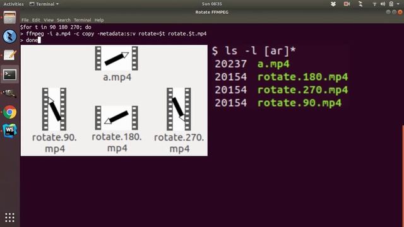Click the zigzag tray indicator icon
Image resolution: width=404 pixels, height=227 pixels.
(x=360, y=4)
